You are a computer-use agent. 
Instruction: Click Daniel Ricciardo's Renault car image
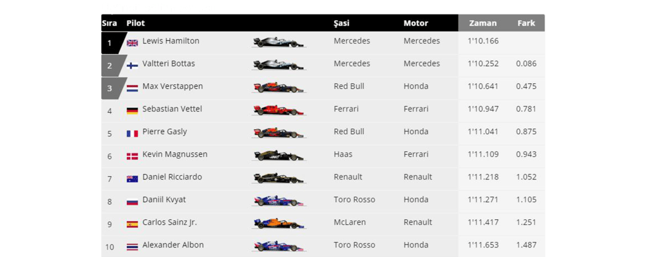[278, 178]
